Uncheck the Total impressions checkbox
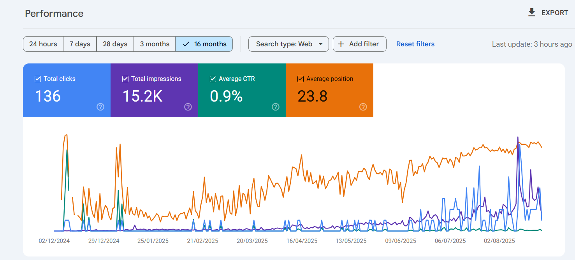The image size is (575, 260). pos(125,79)
